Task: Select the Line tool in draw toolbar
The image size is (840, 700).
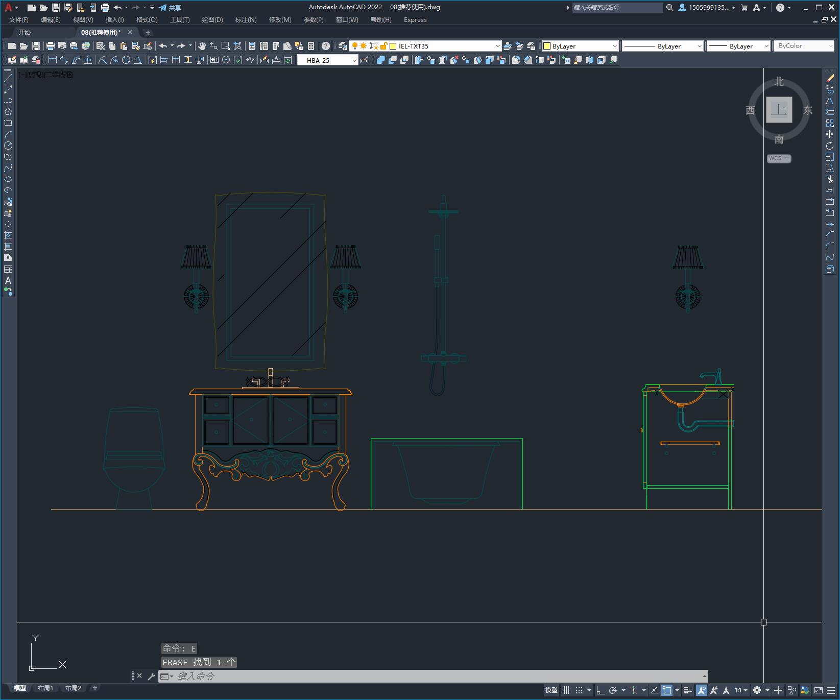Action: click(8, 78)
